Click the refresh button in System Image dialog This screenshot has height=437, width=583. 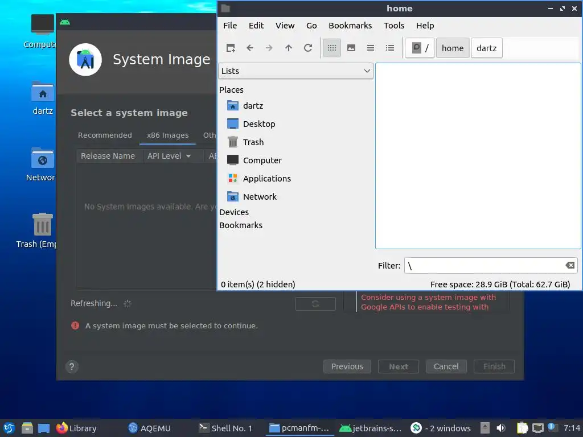coord(315,304)
